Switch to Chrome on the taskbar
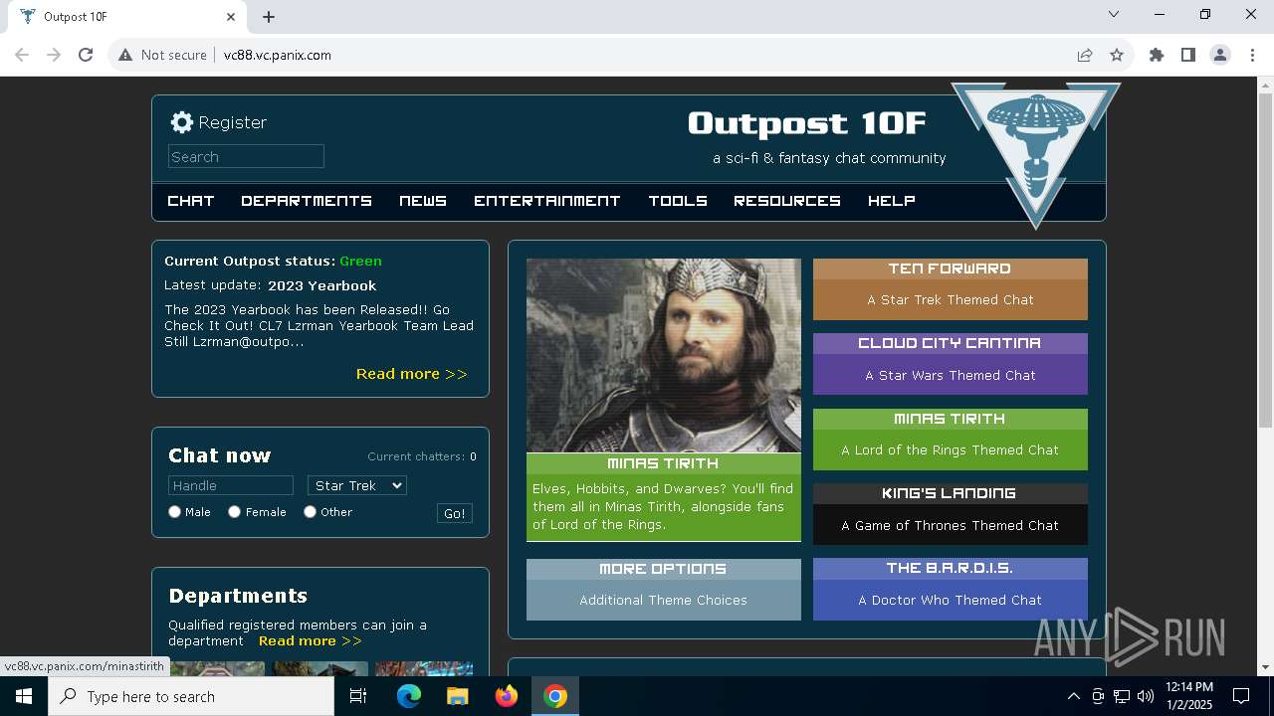This screenshot has width=1274, height=716. pos(555,696)
